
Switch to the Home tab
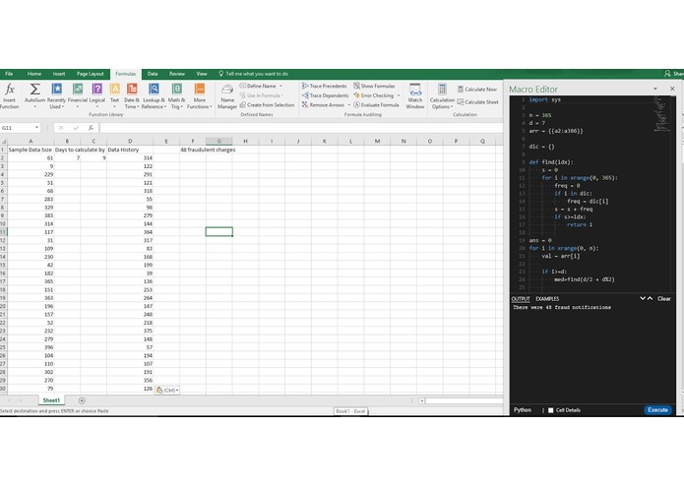(34, 74)
